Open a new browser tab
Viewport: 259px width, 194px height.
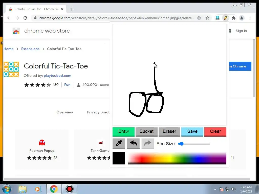[x=72, y=9]
